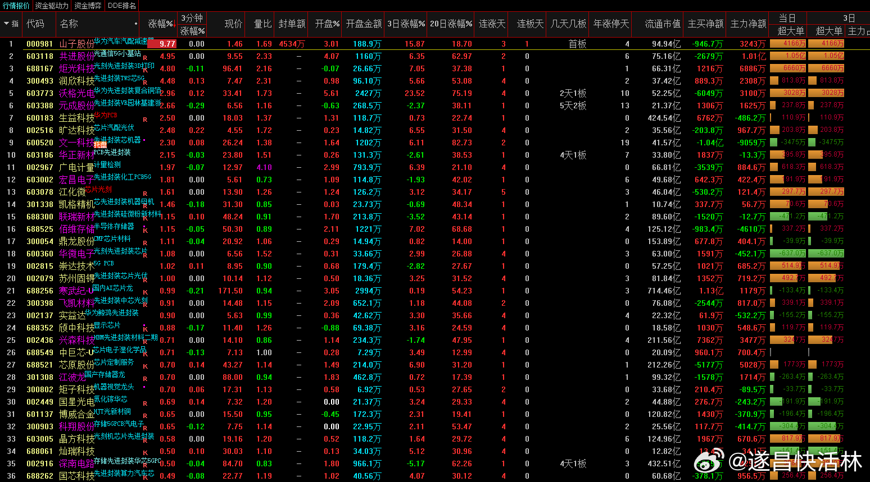The image size is (870, 482).
Task: Click the 超大单 sub-header under 3日
Action: pos(829,31)
